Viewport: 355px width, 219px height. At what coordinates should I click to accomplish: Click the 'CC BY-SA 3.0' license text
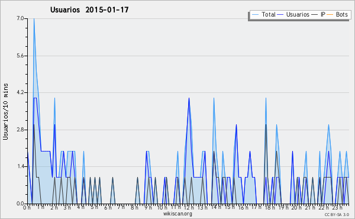337,214
